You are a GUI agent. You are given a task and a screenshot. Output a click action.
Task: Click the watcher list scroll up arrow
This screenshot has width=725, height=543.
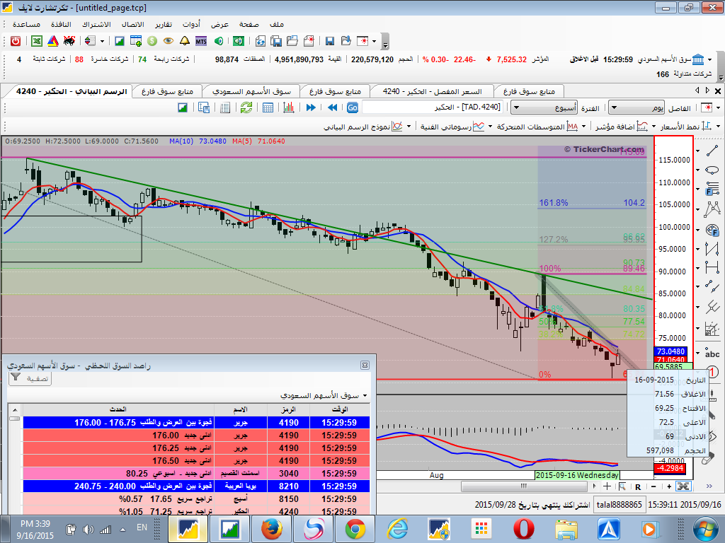[15, 410]
